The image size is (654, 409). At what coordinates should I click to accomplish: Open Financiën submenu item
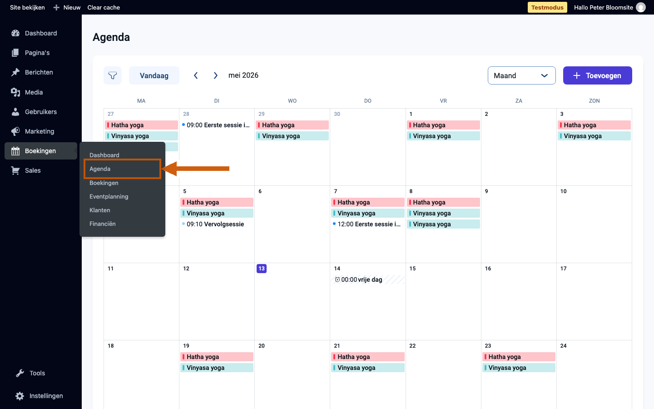click(103, 224)
